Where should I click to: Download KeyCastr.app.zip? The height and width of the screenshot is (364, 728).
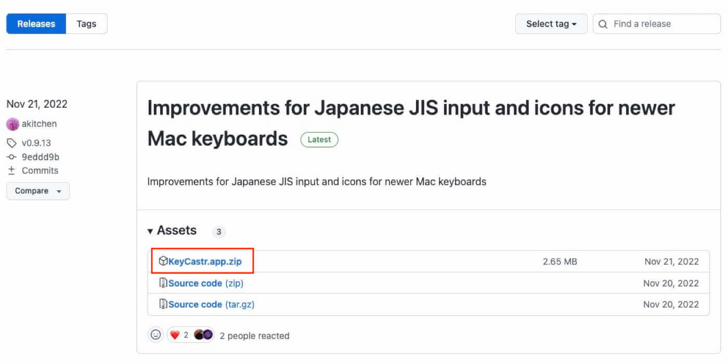click(205, 262)
